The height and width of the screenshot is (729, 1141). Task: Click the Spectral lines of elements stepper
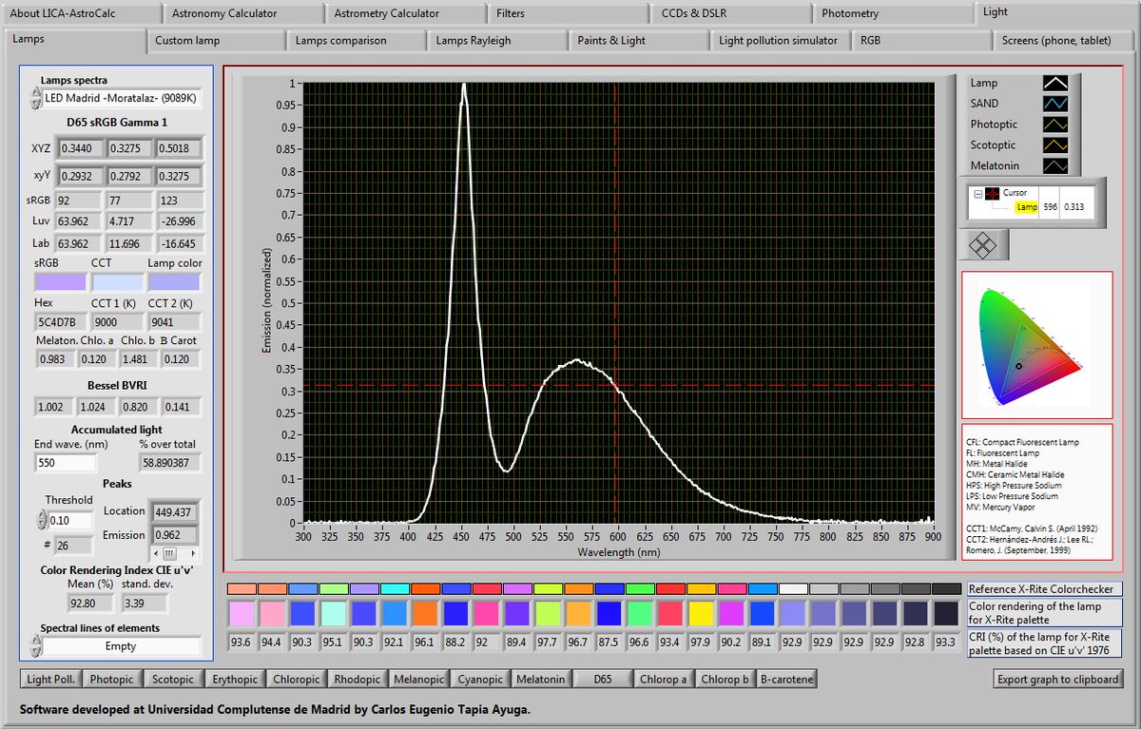point(35,646)
